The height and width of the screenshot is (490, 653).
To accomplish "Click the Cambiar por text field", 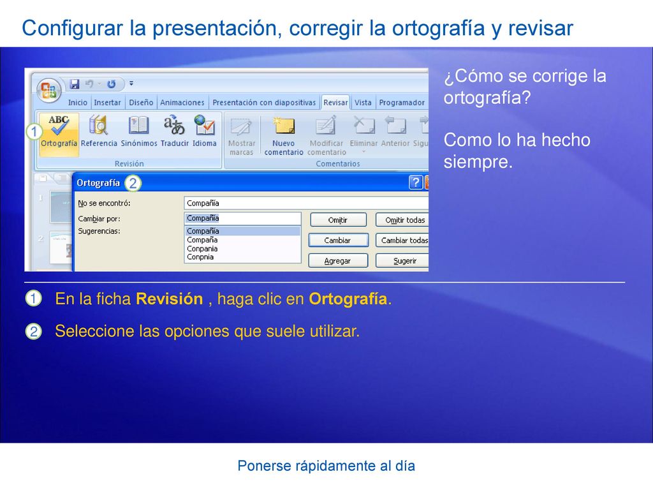I will click(x=242, y=218).
